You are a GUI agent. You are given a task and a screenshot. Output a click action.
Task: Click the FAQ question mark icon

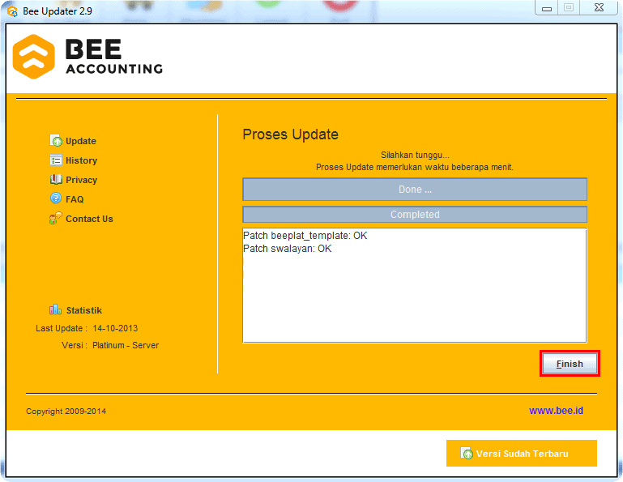tap(56, 198)
